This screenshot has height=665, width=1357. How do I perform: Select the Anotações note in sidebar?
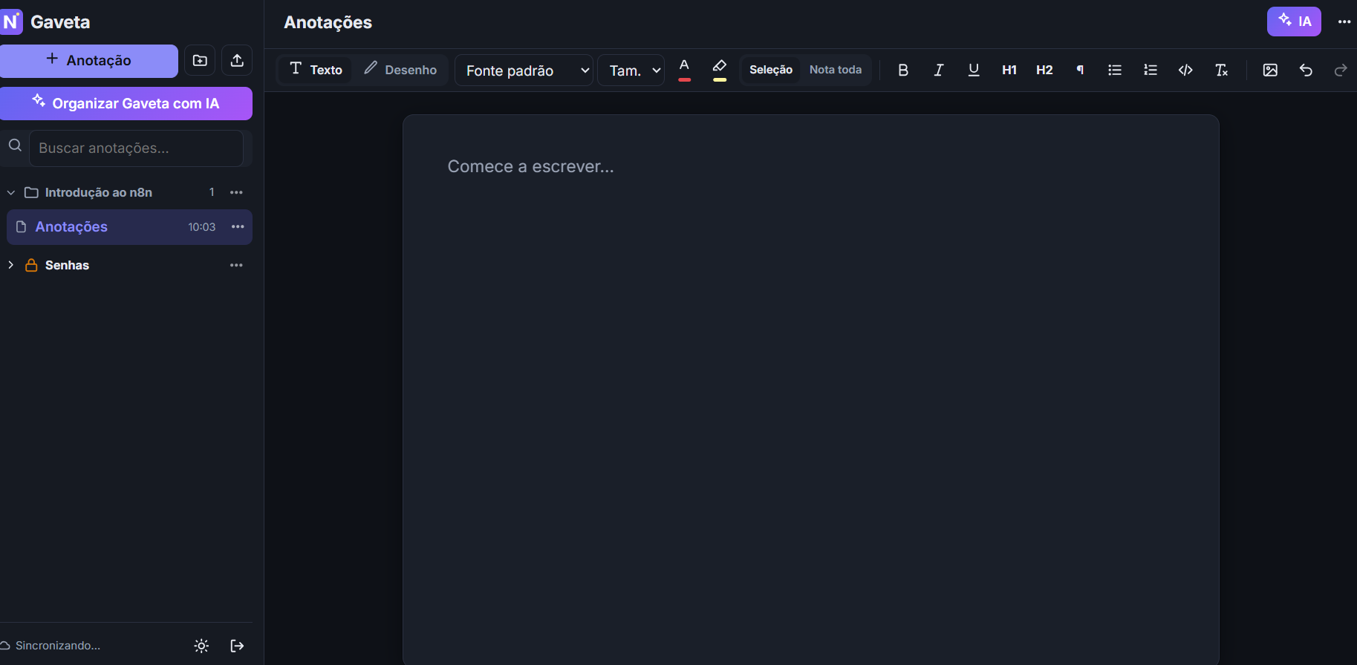click(129, 227)
